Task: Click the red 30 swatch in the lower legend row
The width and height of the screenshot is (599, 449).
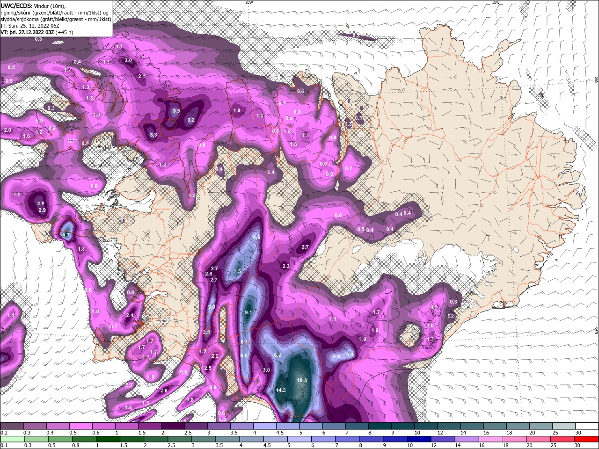Action: (x=587, y=439)
